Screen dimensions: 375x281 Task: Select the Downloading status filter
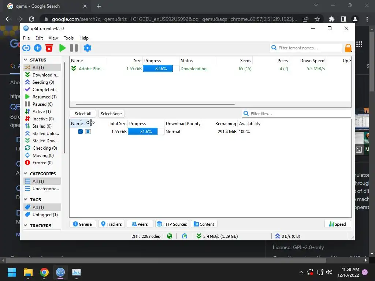pos(42,75)
